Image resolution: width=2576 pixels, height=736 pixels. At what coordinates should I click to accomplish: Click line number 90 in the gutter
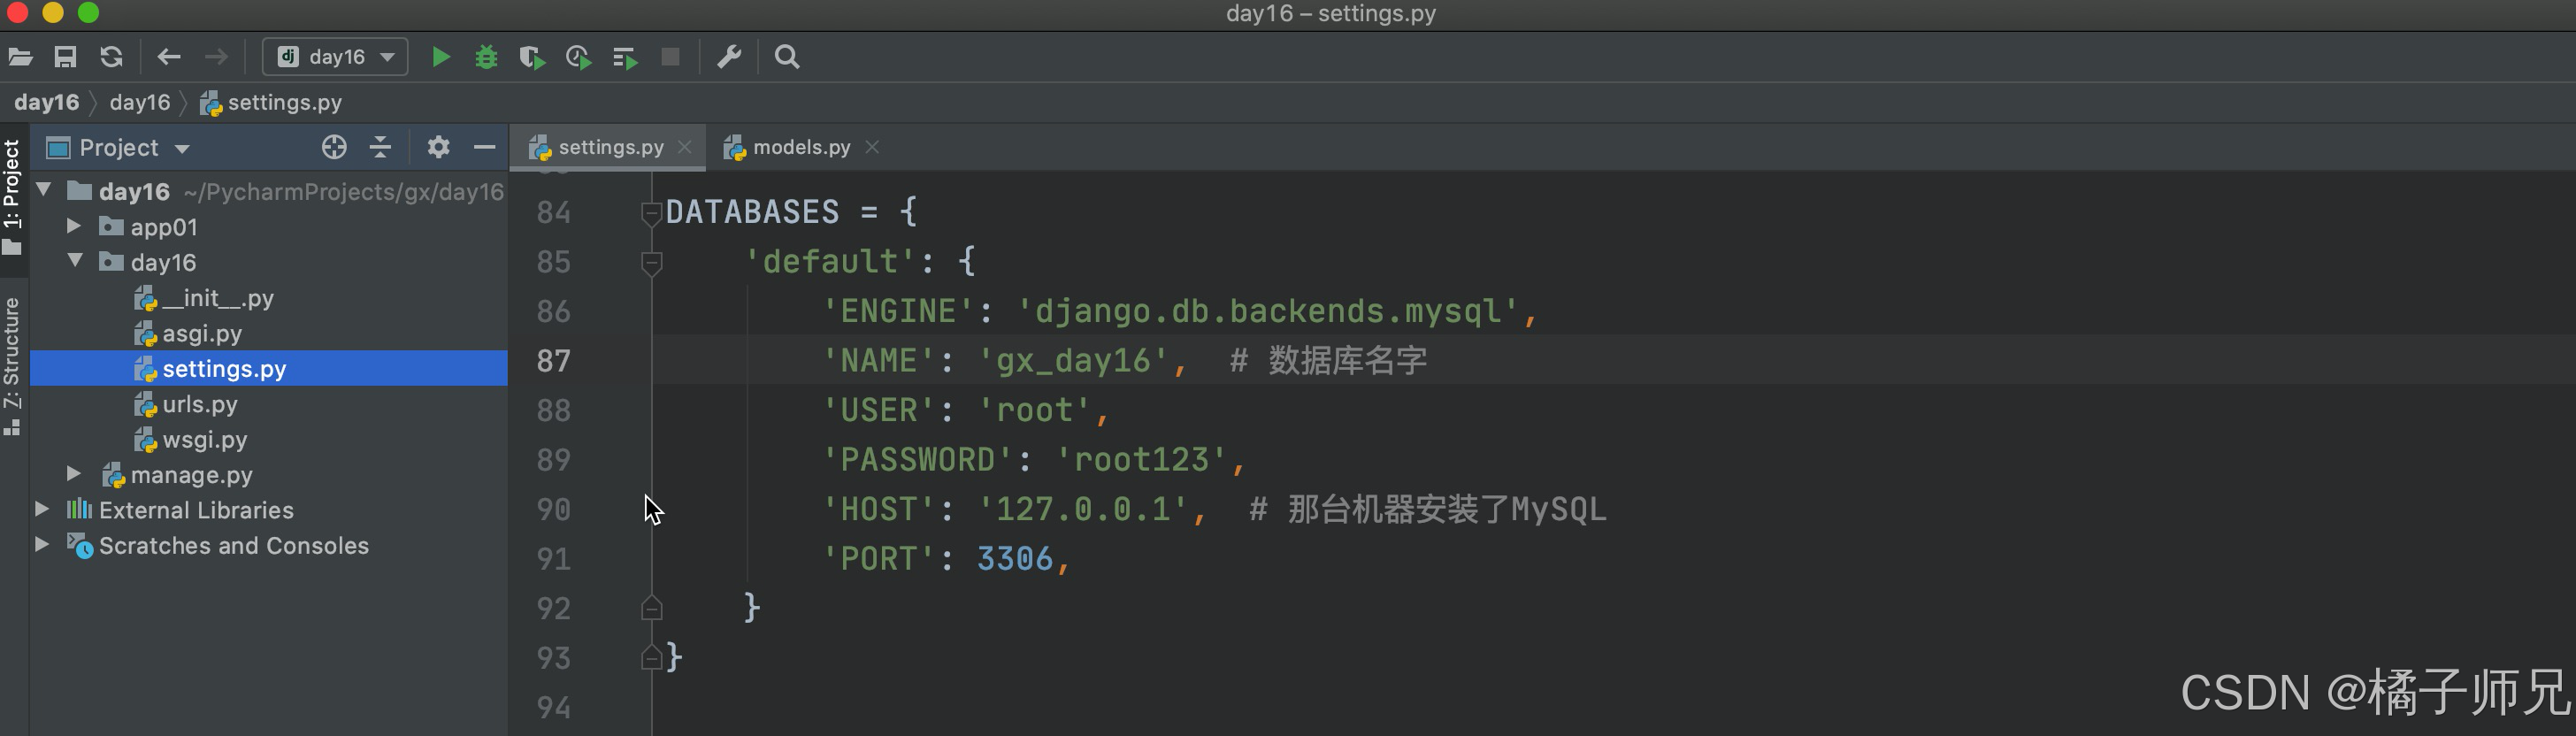(x=553, y=510)
